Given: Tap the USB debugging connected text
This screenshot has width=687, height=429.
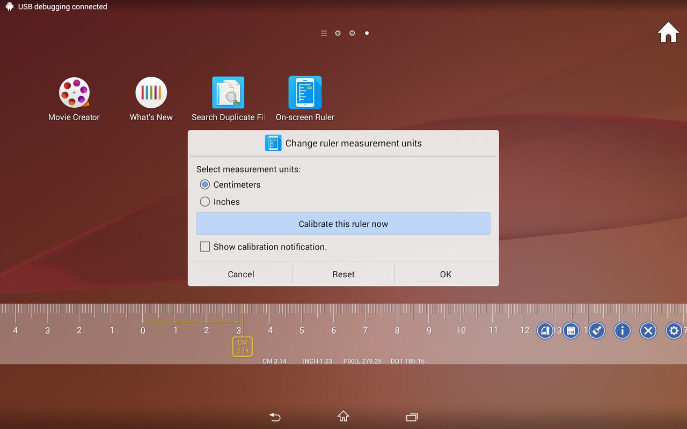Looking at the screenshot, I should point(63,6).
